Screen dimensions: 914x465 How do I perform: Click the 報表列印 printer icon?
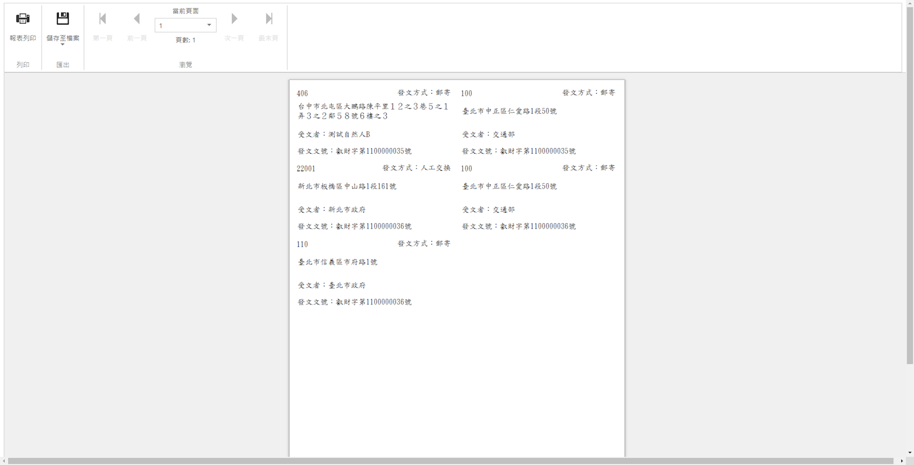click(x=23, y=19)
